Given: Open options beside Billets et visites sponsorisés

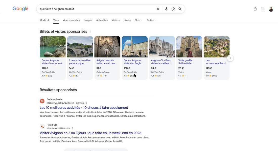Looking at the screenshot, I should coord(90,32).
